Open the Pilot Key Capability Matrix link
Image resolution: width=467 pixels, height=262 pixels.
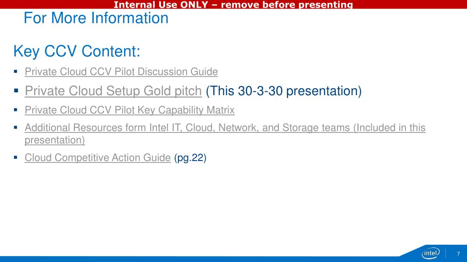click(x=130, y=110)
